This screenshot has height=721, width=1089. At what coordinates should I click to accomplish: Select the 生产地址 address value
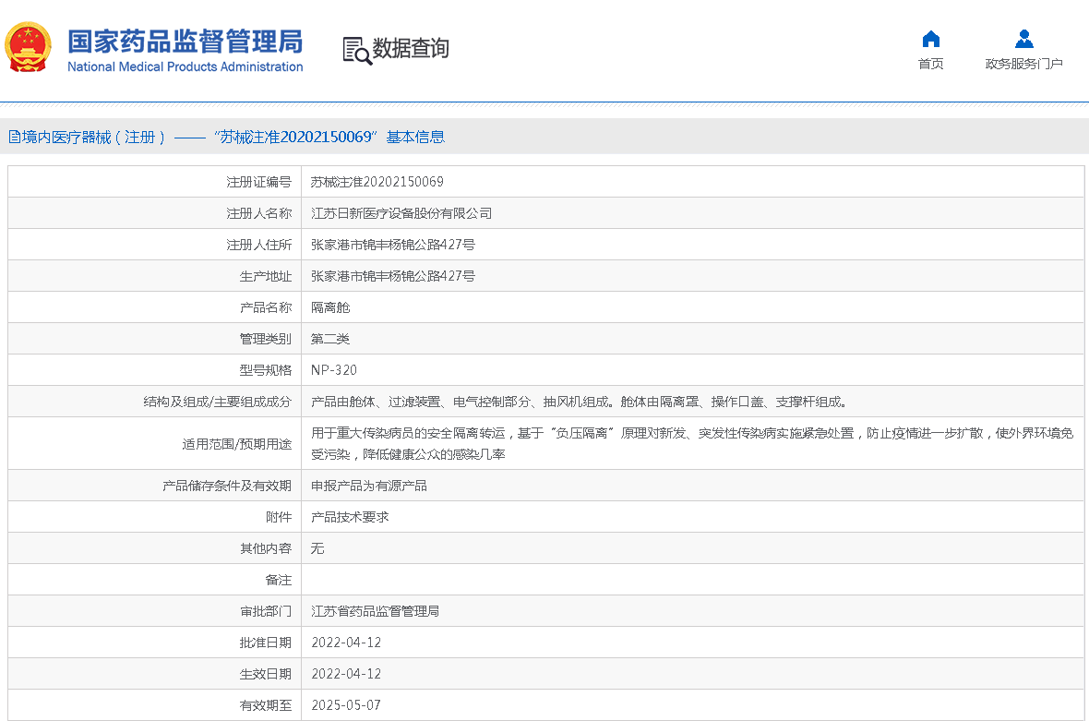pos(393,276)
